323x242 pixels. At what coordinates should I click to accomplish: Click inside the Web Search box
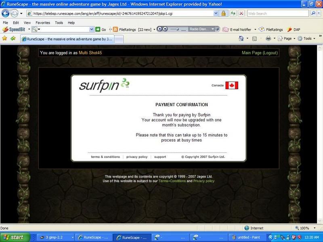tap(278, 14)
